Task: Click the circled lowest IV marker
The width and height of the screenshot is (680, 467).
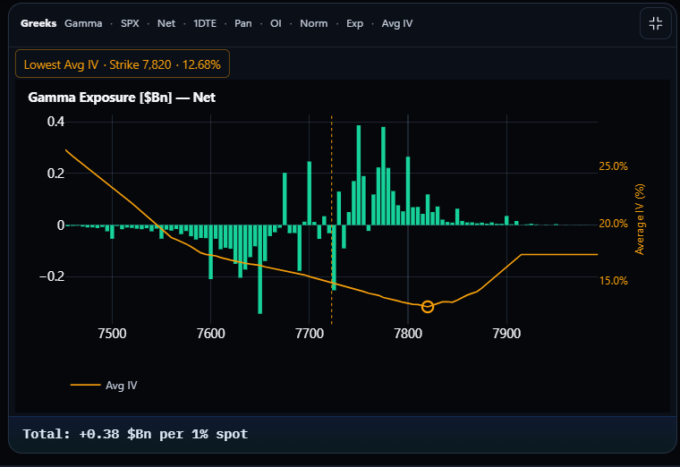Action: click(x=427, y=307)
